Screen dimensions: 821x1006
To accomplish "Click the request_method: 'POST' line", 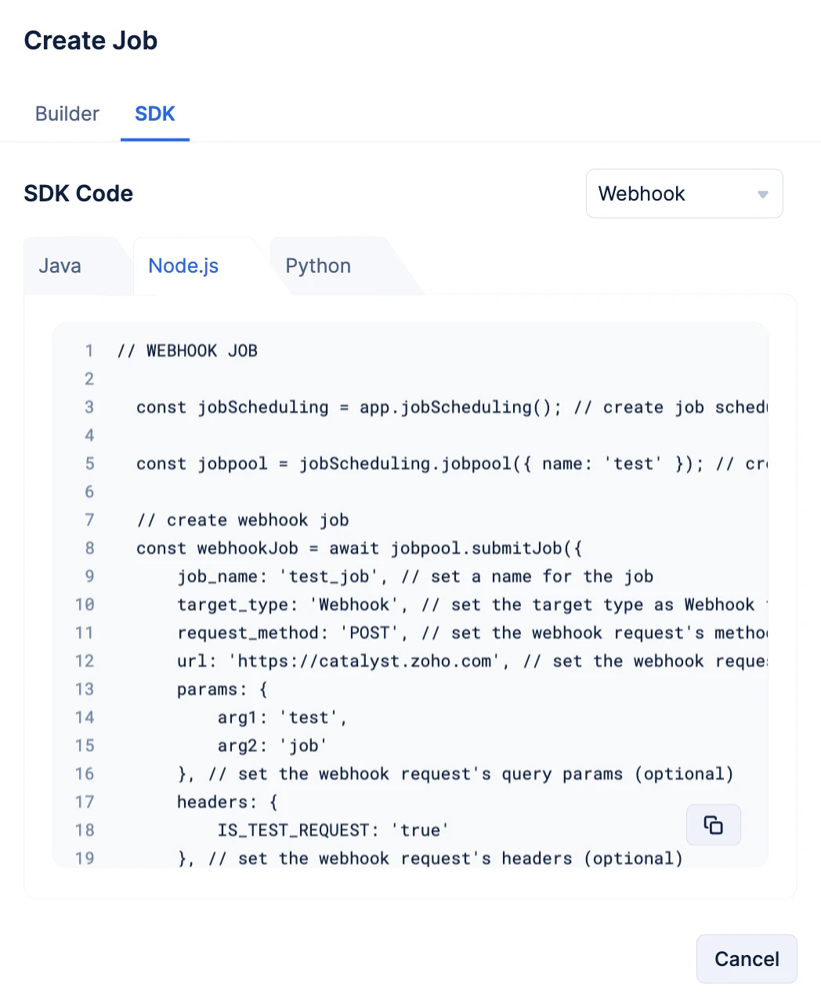I will [472, 633].
